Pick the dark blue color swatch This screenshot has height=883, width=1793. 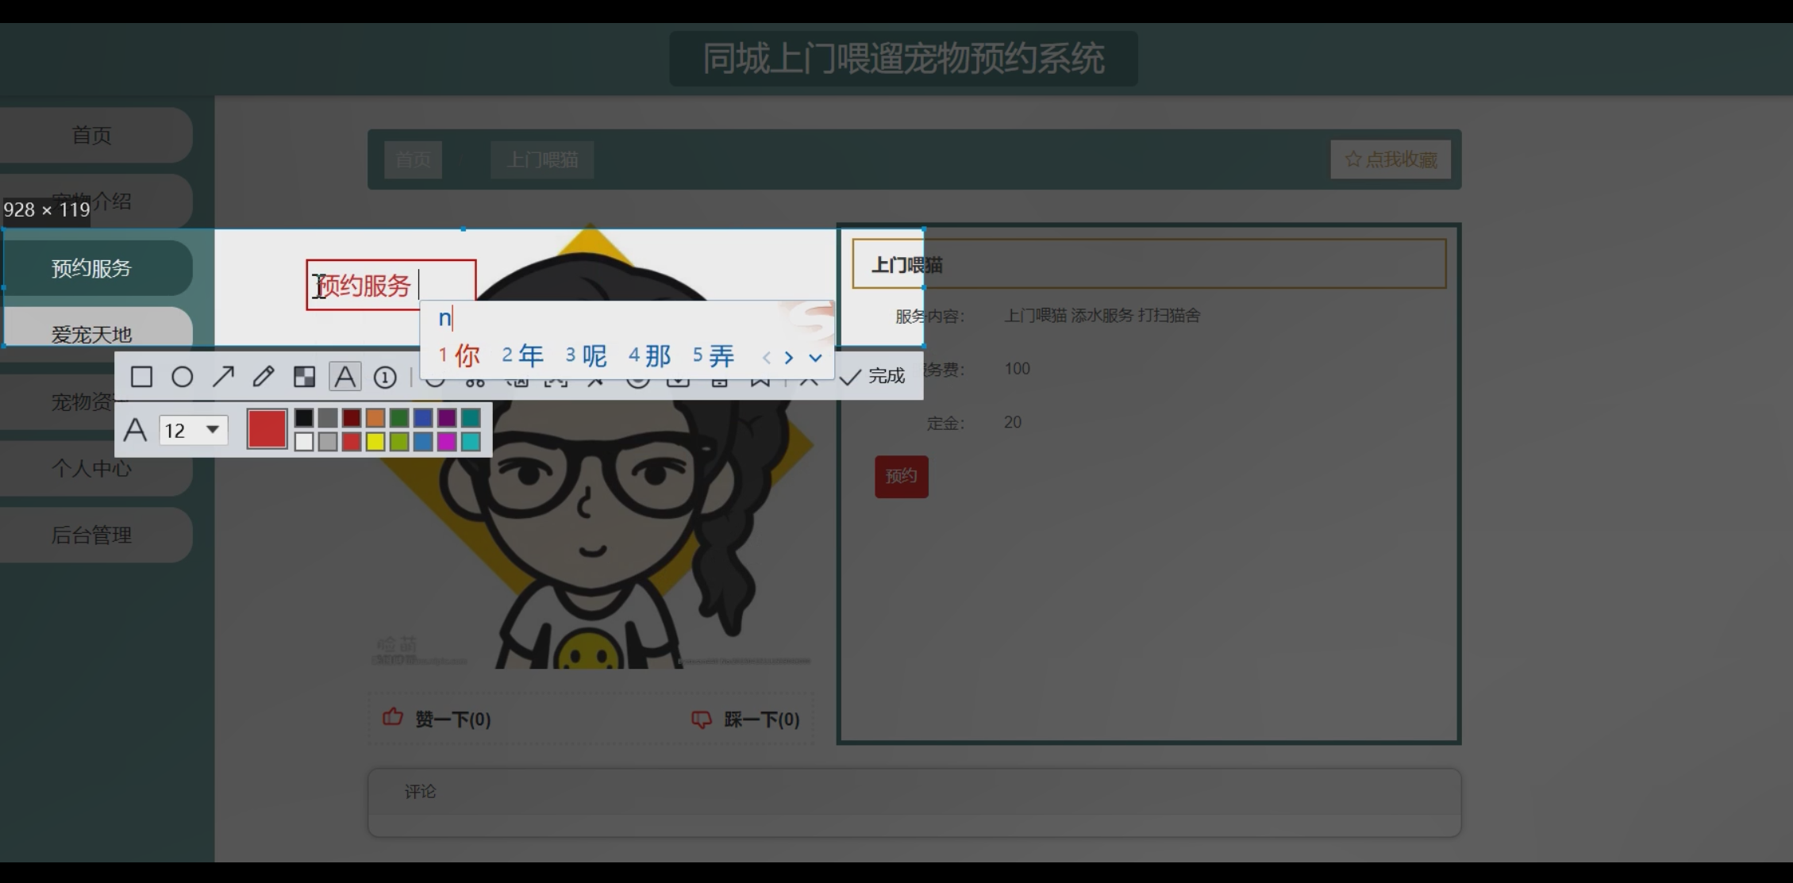pos(423,417)
